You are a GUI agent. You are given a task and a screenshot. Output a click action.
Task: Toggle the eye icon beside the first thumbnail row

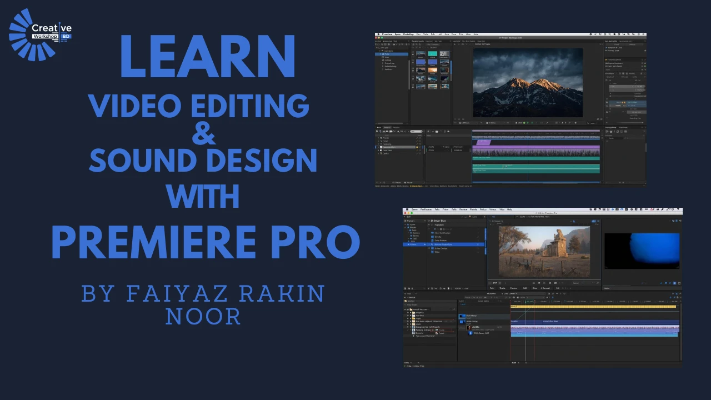(x=414, y=54)
